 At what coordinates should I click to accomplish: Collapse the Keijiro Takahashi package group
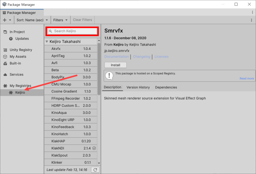pyautogui.click(x=47, y=41)
